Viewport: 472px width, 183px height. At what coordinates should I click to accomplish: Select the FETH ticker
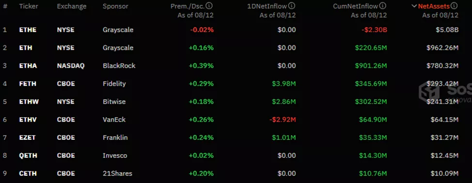point(28,84)
